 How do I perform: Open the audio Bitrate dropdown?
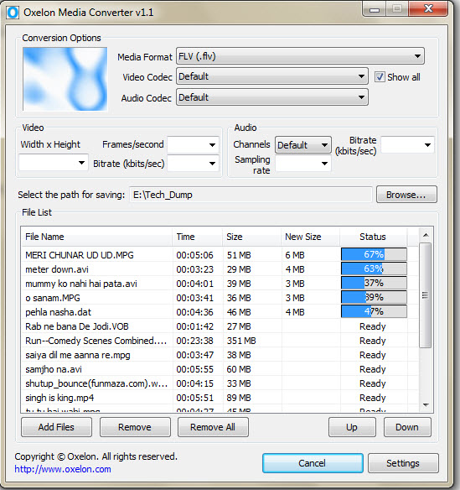click(407, 144)
